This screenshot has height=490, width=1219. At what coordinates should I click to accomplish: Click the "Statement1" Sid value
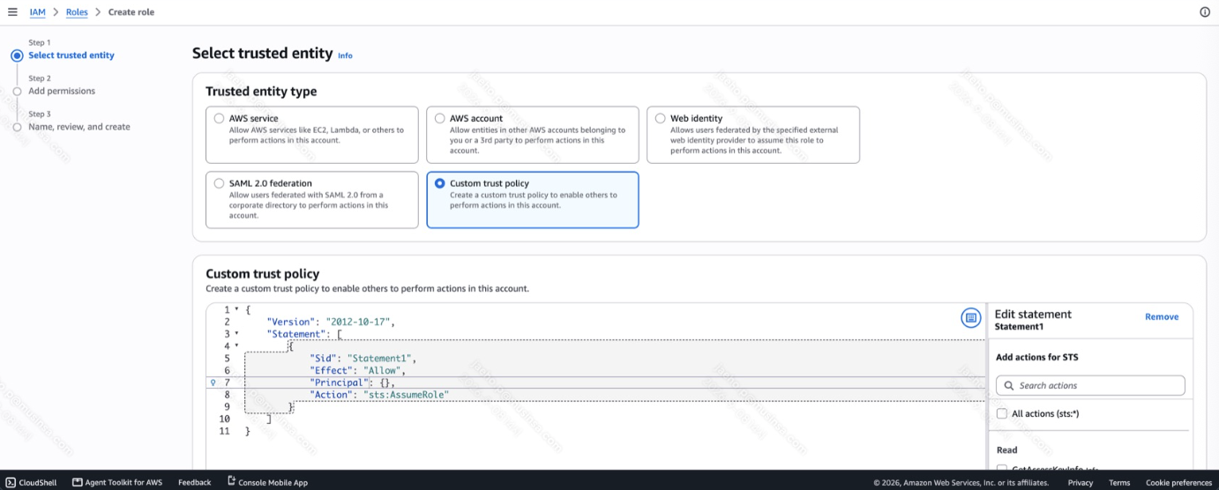point(378,359)
